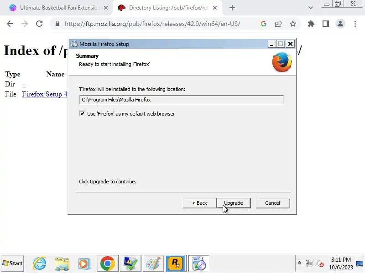Open the Firefox Setup file link
Screen dimensions: 365x273
click(45, 94)
